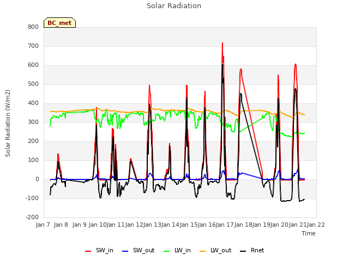Click the 200 y-axis tick label
The width and height of the screenshot is (349, 261).
click(x=33, y=141)
